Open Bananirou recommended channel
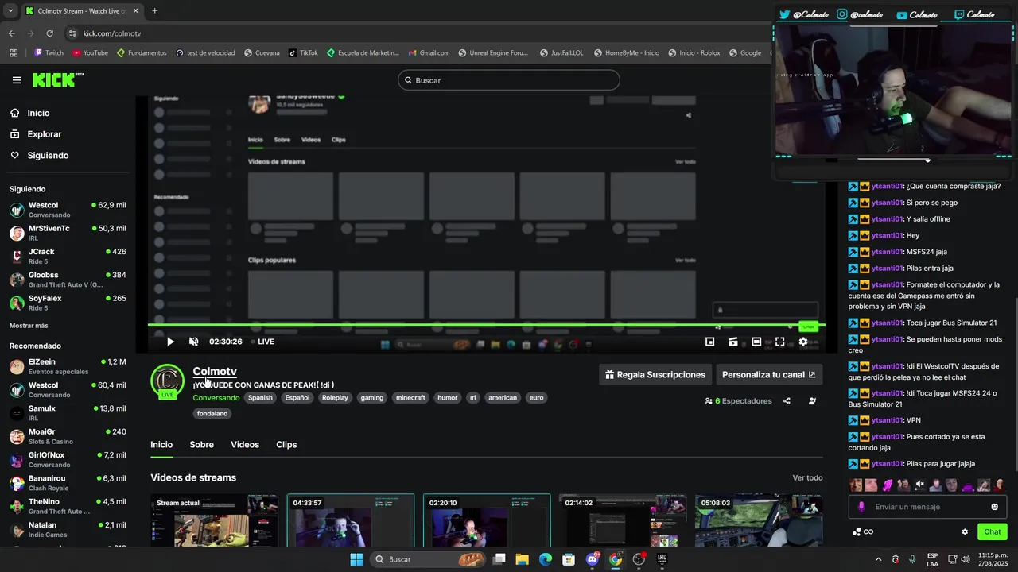This screenshot has height=572, width=1018. pos(68,483)
